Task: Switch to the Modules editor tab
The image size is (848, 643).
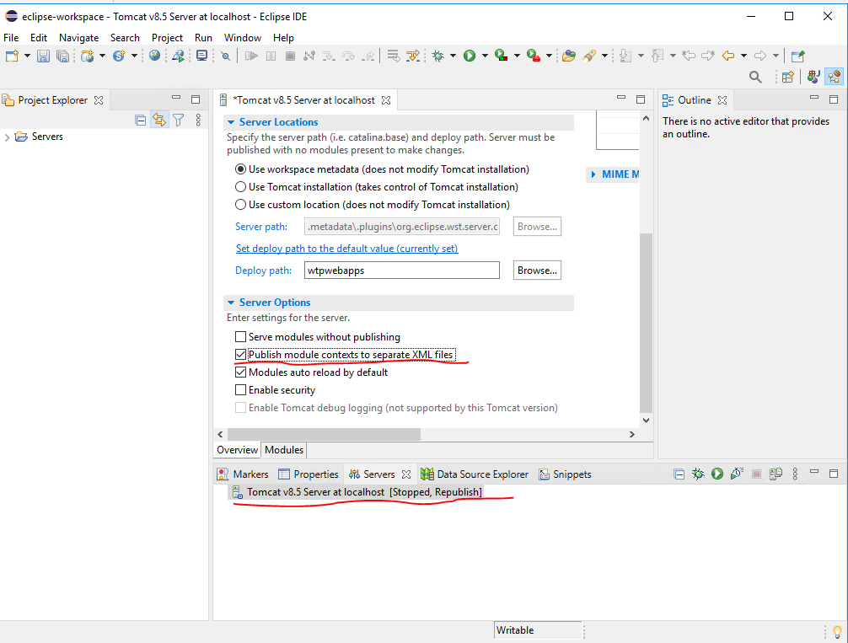Action: tap(284, 450)
